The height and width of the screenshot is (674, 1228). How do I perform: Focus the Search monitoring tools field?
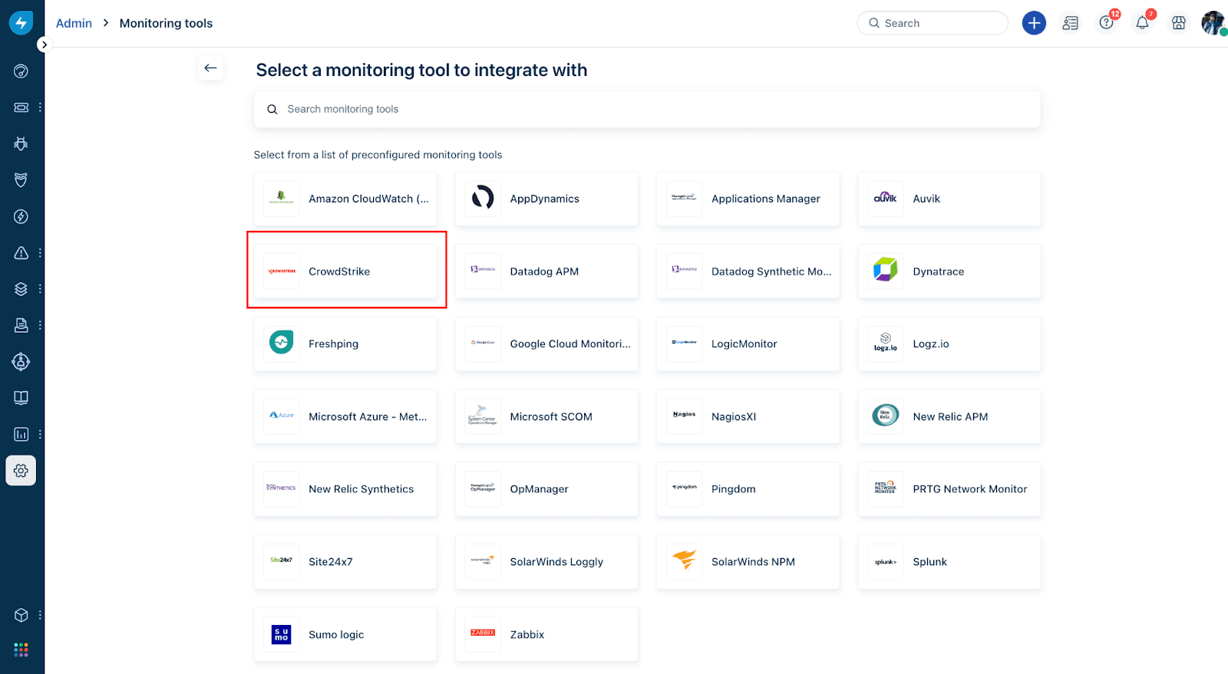tap(647, 110)
